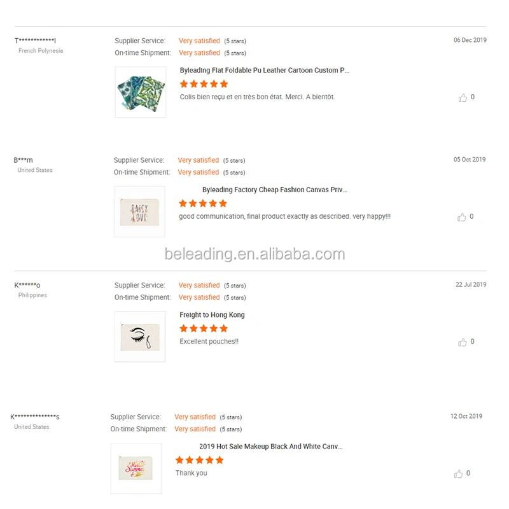Open 'Byleading Factory Cheap Fashion Canvas' link
The width and height of the screenshot is (509, 509).
274,190
